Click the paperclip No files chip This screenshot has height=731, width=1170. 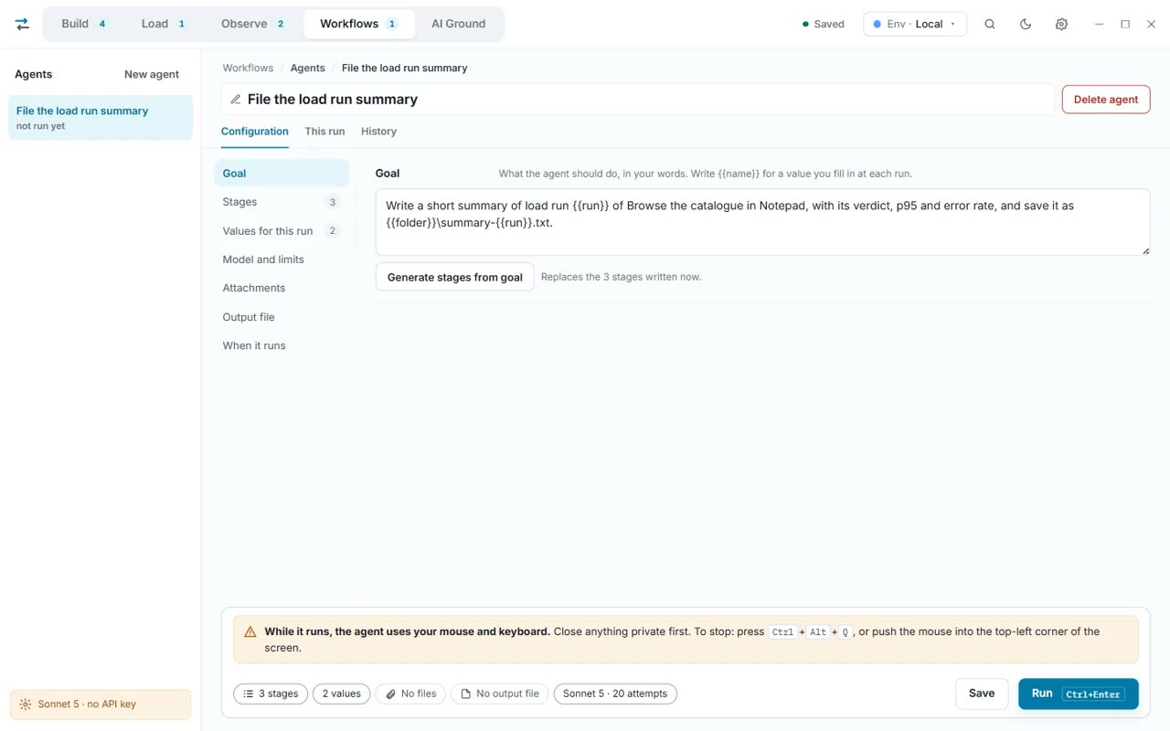coord(410,694)
